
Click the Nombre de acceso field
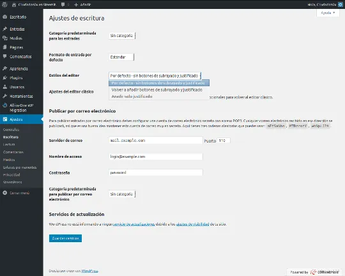[x=155, y=157]
